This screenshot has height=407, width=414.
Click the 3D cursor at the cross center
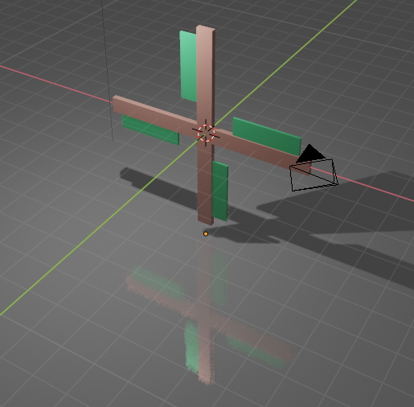[206, 133]
